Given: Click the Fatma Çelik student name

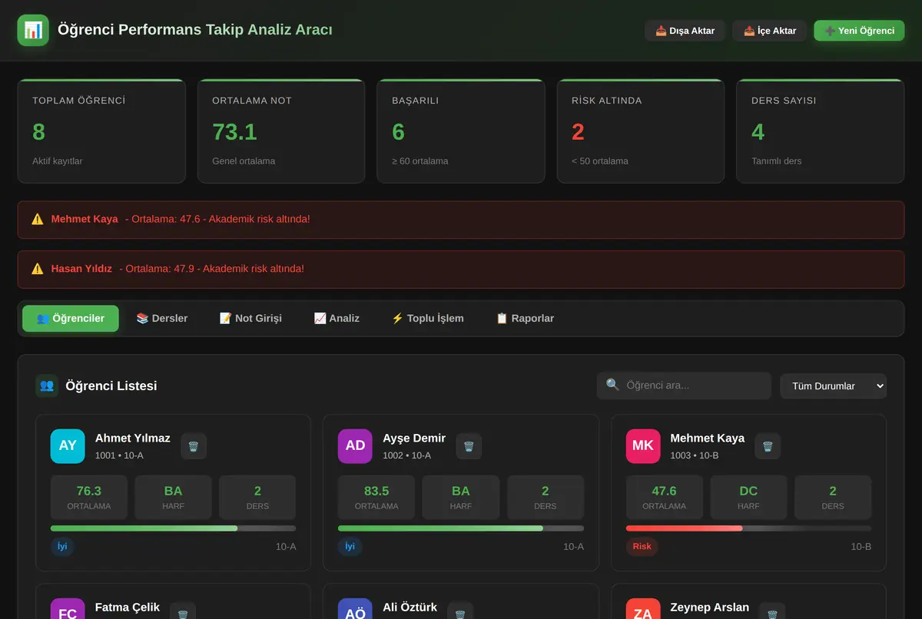Looking at the screenshot, I should (x=128, y=607).
